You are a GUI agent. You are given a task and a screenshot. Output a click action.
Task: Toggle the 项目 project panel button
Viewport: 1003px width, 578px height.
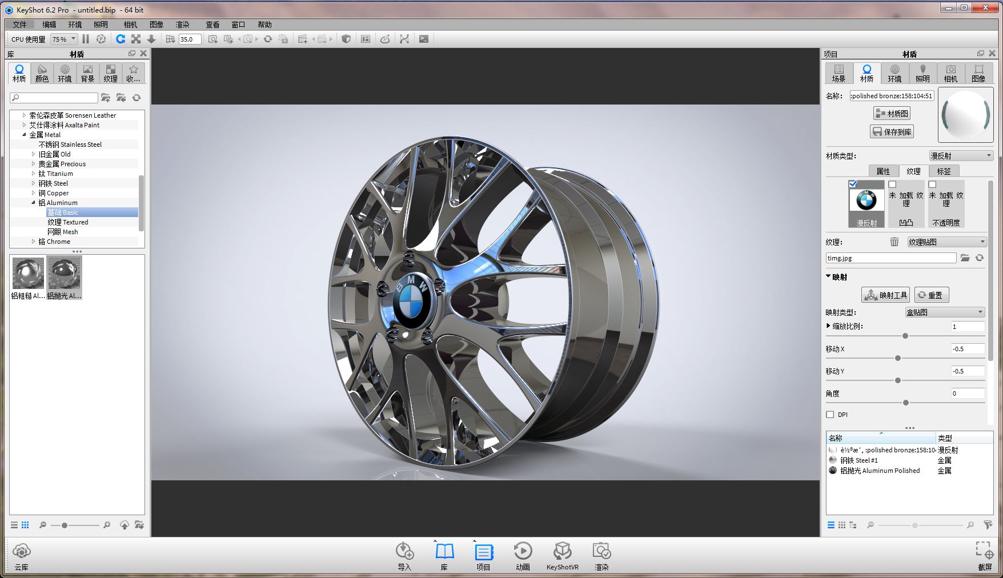point(484,556)
